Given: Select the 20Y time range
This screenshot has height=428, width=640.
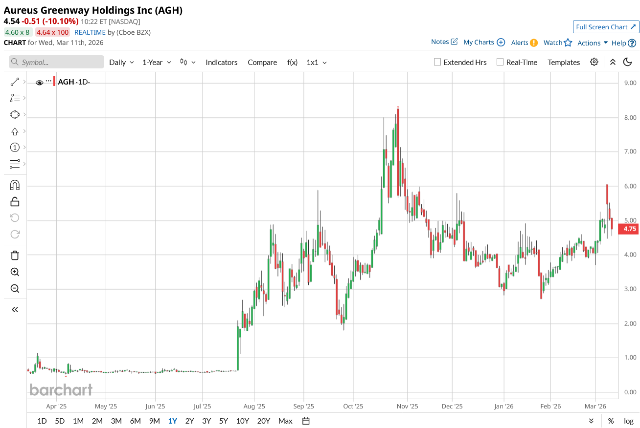Looking at the screenshot, I should point(264,421).
